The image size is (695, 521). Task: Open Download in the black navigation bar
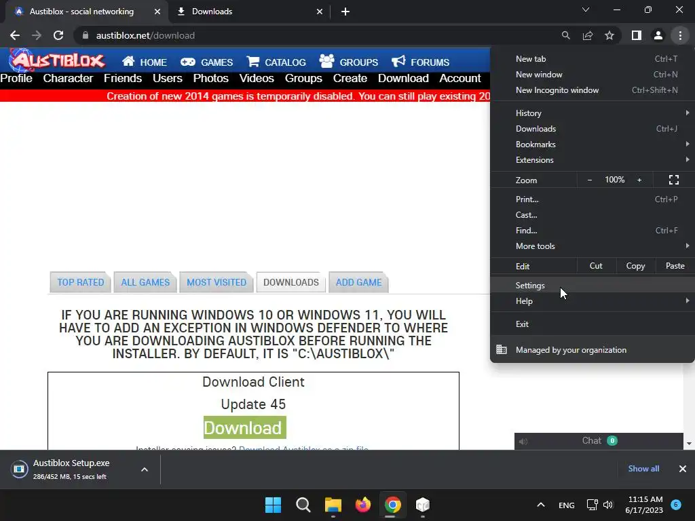point(403,79)
